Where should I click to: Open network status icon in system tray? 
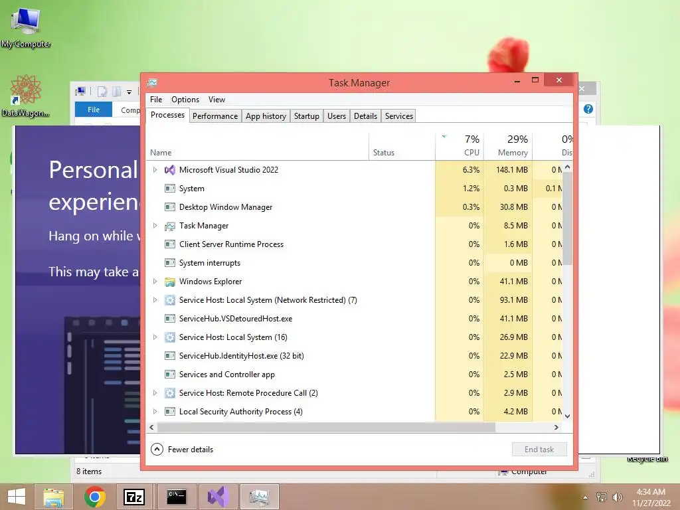pos(602,497)
